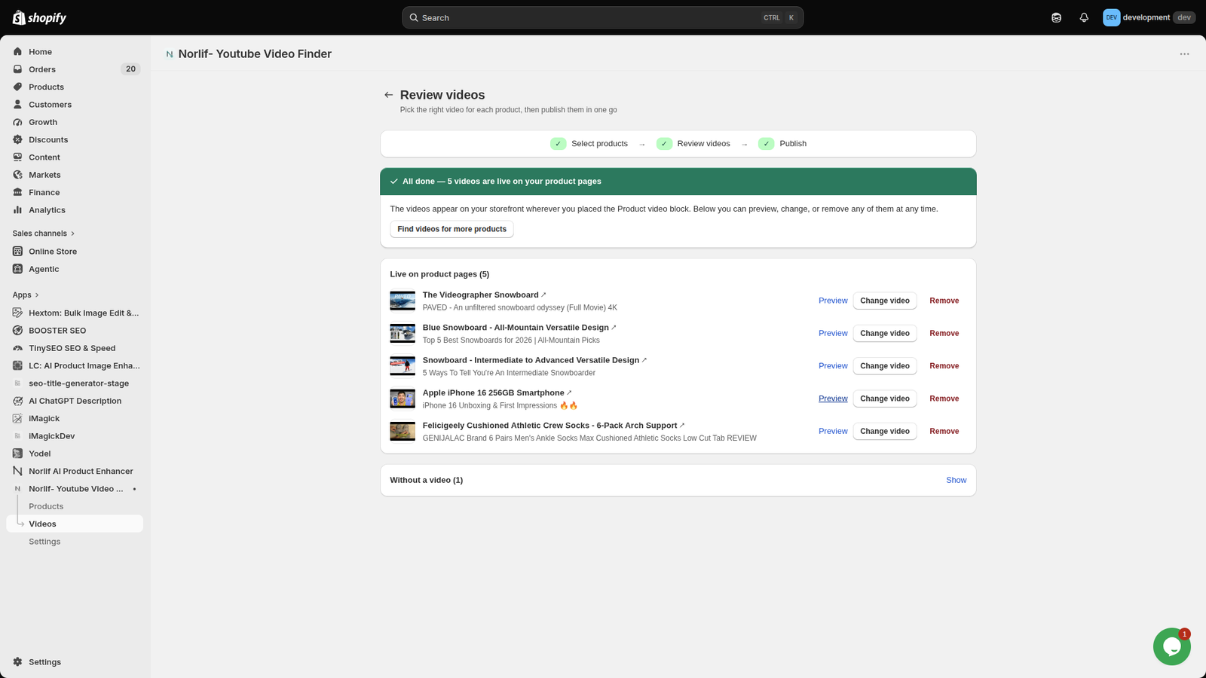
Task: Click the BOOSTER SEO app icon
Action: pos(18,331)
